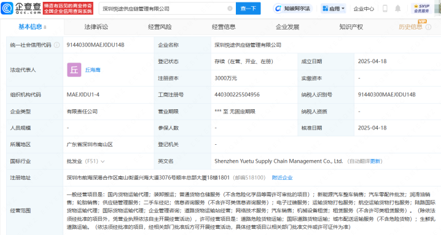Select company type 有限责任公司
The height and width of the screenshot is (235, 441).
82,111
